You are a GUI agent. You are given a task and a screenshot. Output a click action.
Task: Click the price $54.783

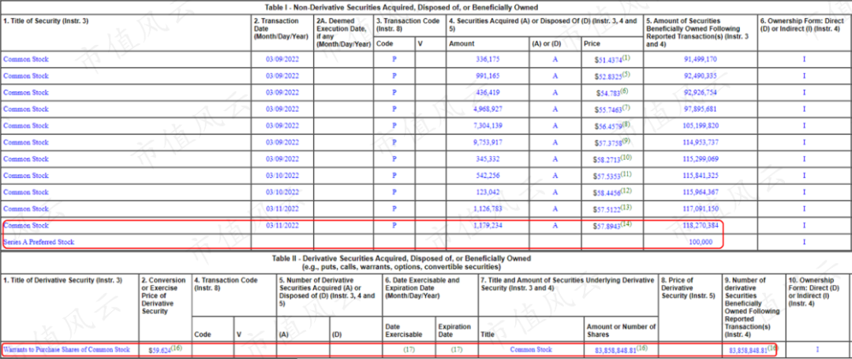click(607, 93)
